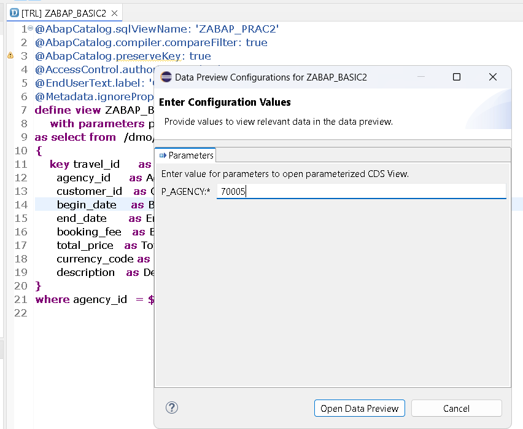
Task: Click the small icon on Parameters tab
Action: tap(163, 155)
